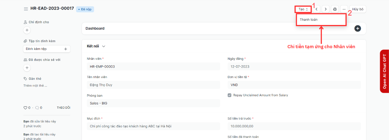This screenshot has width=389, height=140.
Task: Toggle Repay Unclaimed Amount from Salary checkbox
Action: (x=229, y=95)
